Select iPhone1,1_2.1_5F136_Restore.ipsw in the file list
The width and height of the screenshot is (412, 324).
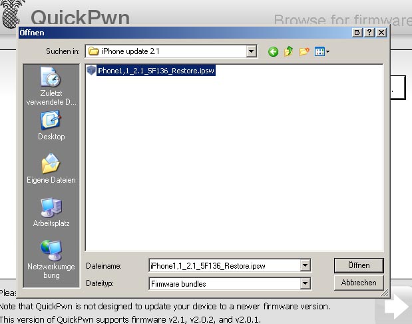pos(155,69)
